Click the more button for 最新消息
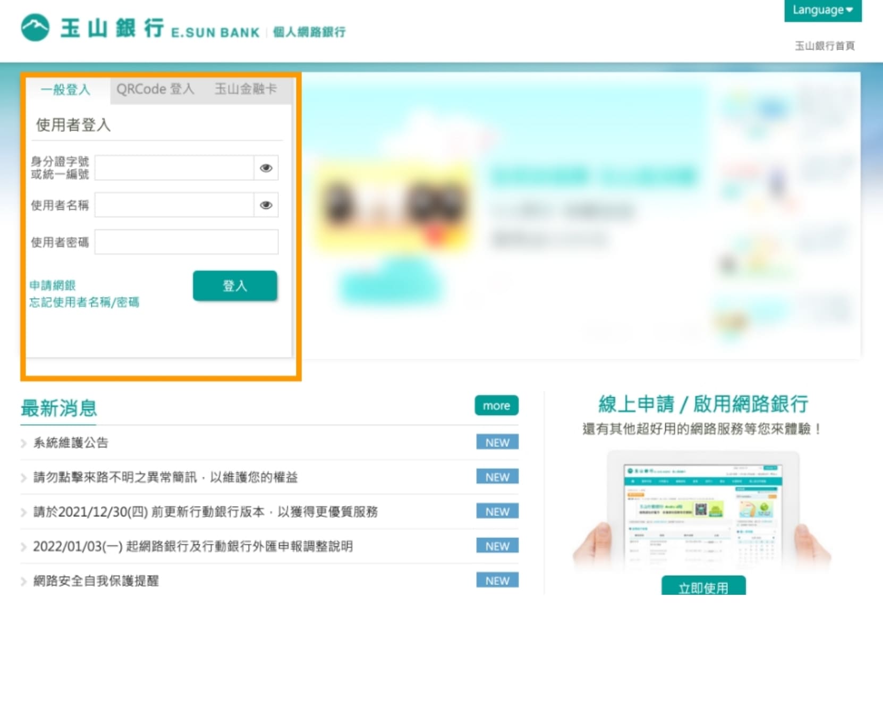 point(496,406)
